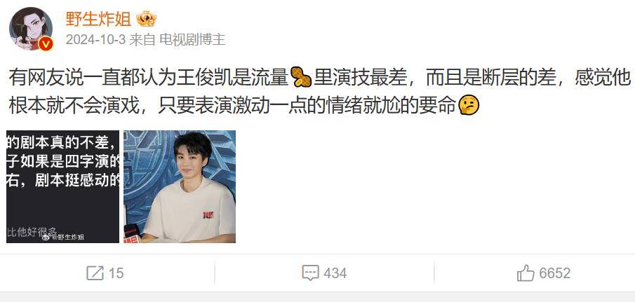Click the @野生炸姐 watermark in thumbnail
Image resolution: width=635 pixels, height=302 pixels.
(x=63, y=238)
